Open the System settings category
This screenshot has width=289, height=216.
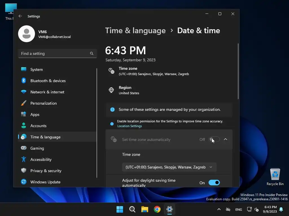tap(57, 69)
